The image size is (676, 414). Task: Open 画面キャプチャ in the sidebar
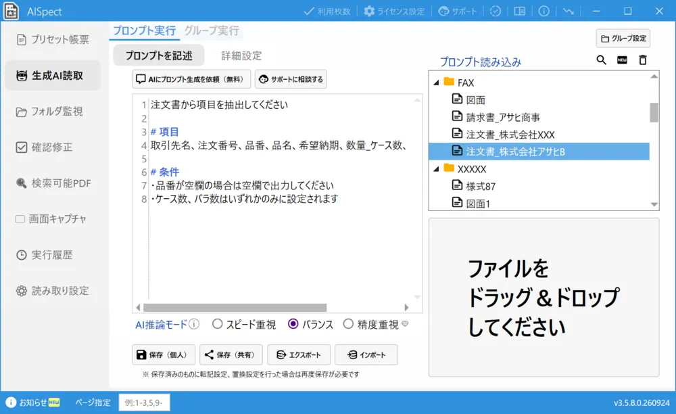pyautogui.click(x=53, y=219)
